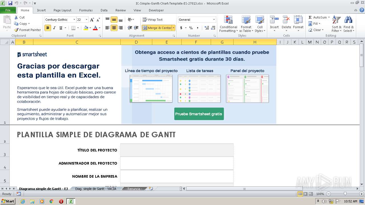Expand Merge & Center options arrow
The image size is (365, 205).
174,28
